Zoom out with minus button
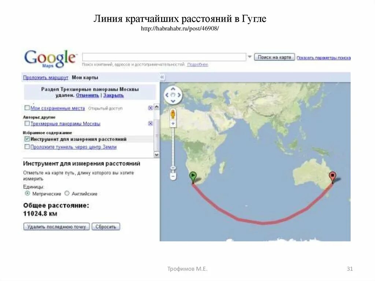Viewport: 375px width, 281px height. coord(173,177)
